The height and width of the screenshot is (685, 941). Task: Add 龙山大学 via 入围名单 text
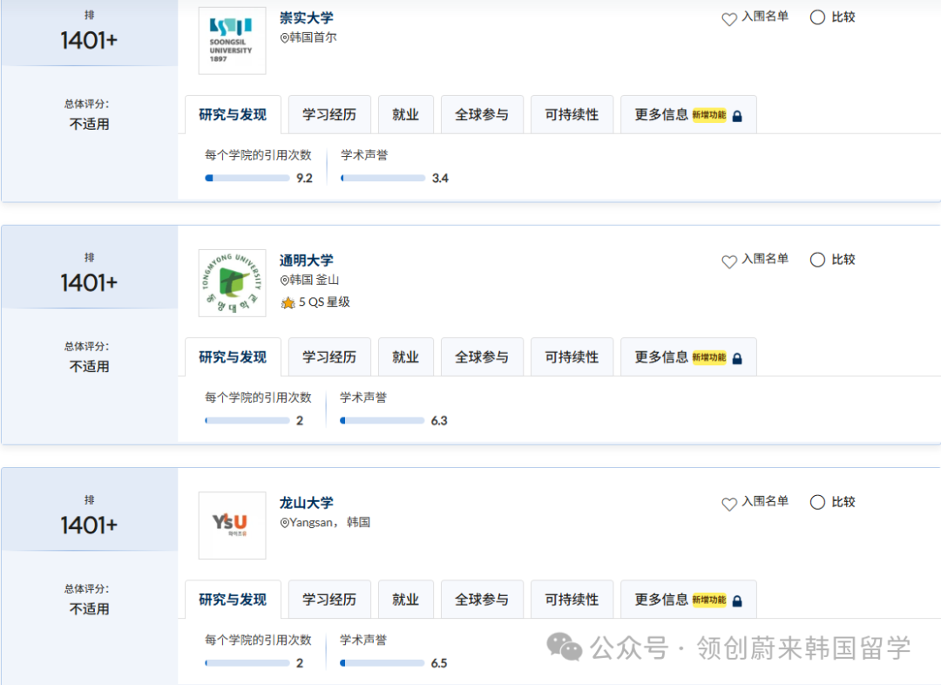765,502
